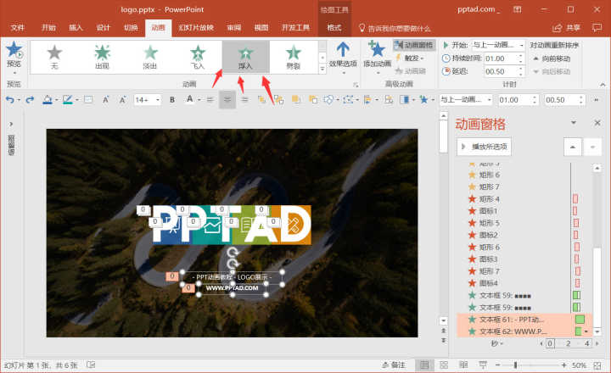The width and height of the screenshot is (611, 373).
Task: Select 文本框 61 animation entry
Action: [x=524, y=320]
